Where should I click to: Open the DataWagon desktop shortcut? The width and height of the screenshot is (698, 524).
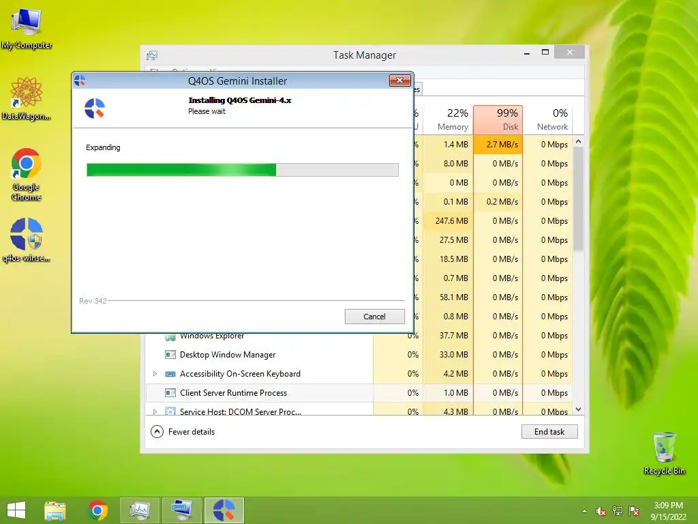27,99
